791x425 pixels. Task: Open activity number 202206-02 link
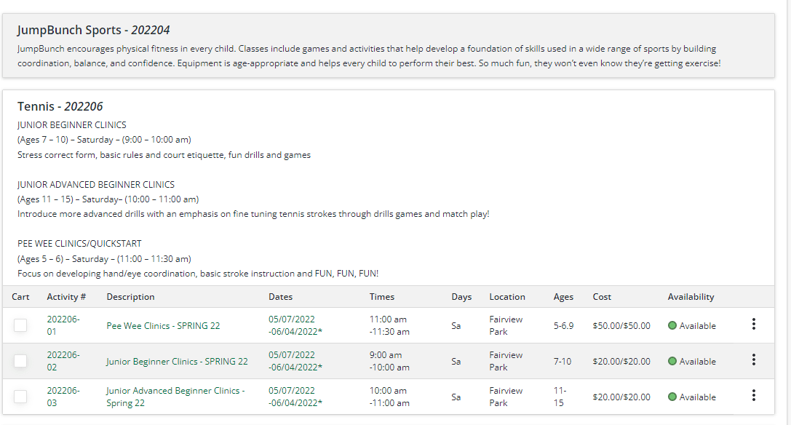(63, 361)
